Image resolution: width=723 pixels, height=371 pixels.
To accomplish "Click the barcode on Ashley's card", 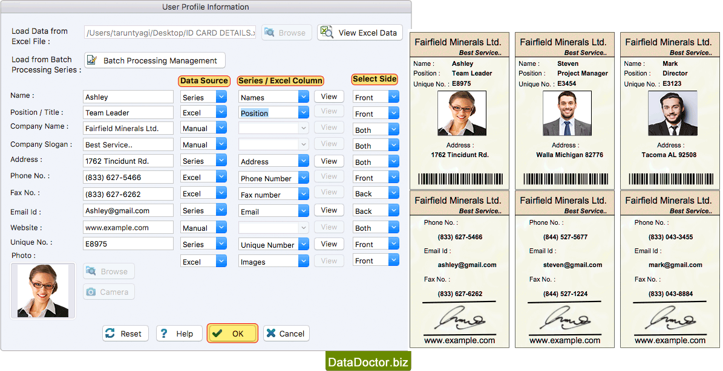I will point(460,179).
